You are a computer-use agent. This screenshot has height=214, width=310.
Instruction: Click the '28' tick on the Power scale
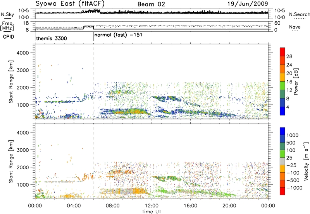click(x=289, y=56)
